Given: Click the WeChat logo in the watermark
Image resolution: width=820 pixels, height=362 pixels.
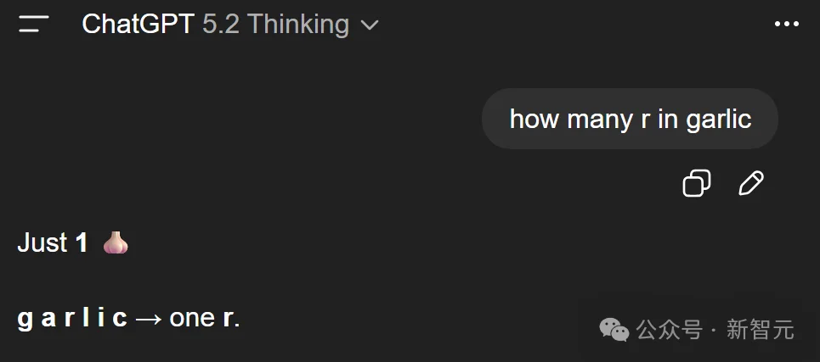Looking at the screenshot, I should (615, 328).
